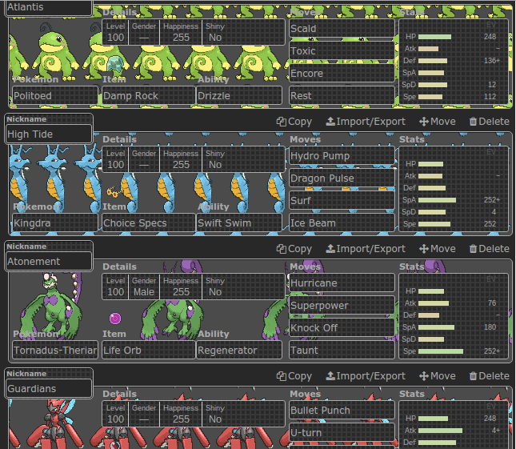Change the Damp Rock item field
The image size is (516, 449).
click(x=149, y=95)
